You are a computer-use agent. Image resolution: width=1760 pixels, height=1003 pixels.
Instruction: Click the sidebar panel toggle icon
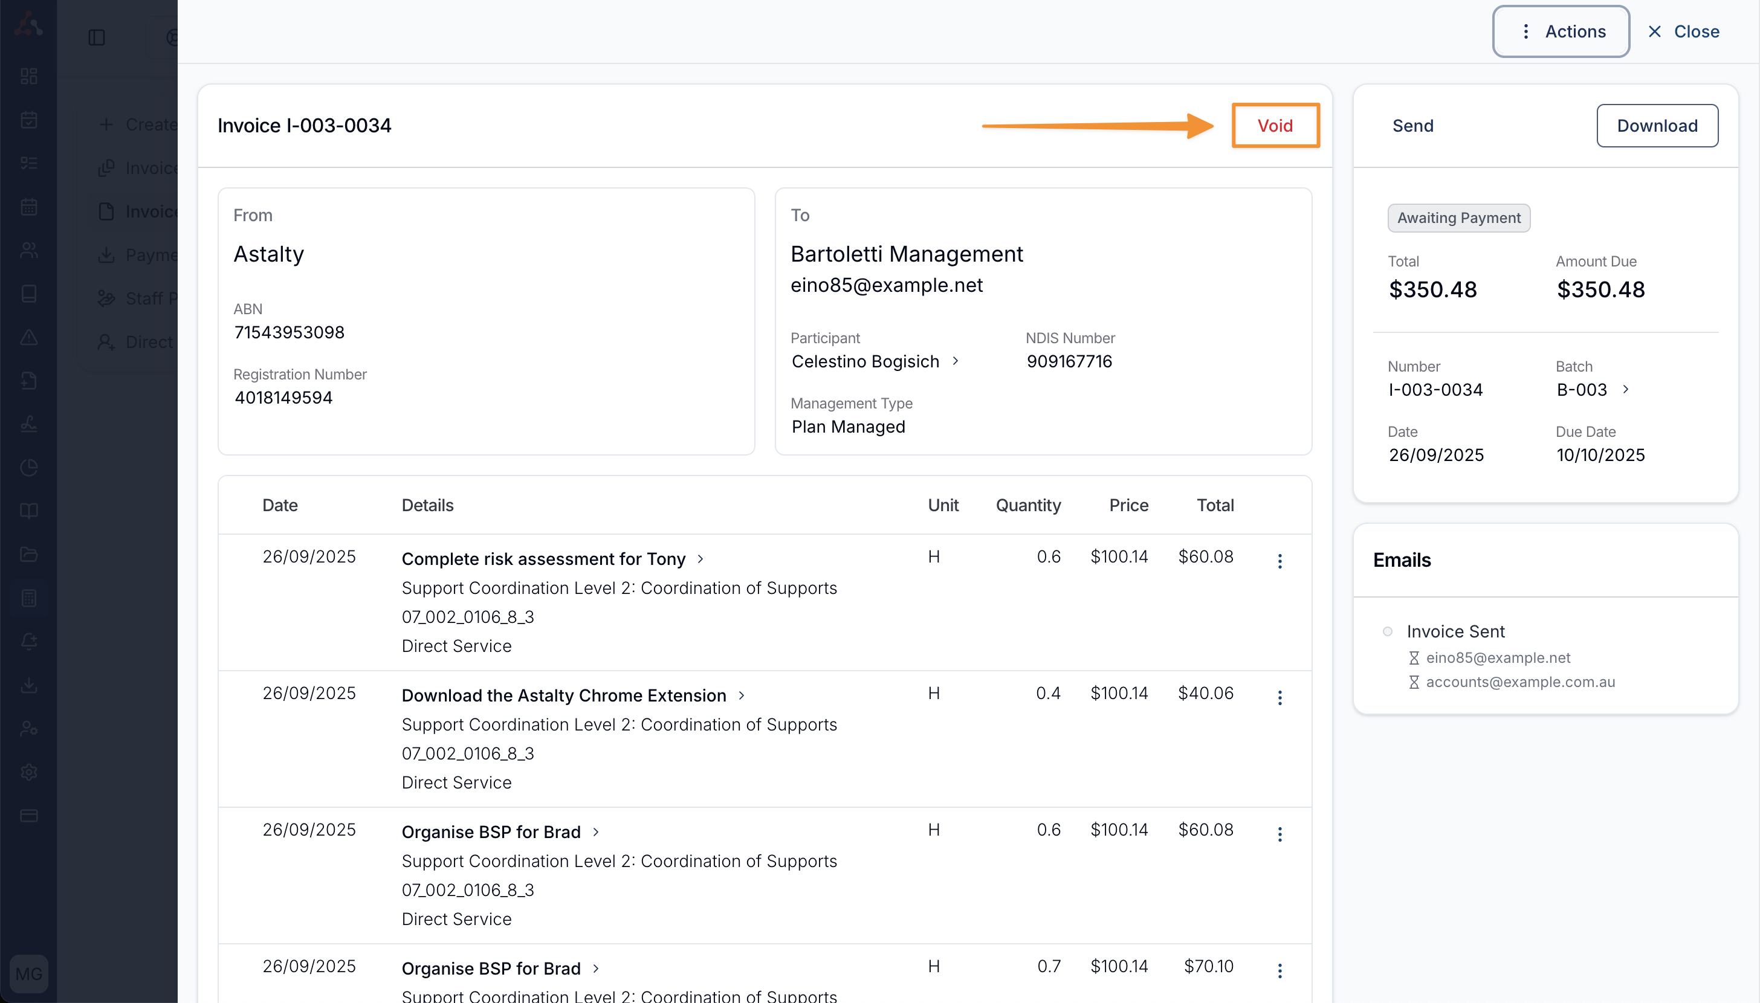pos(97,37)
